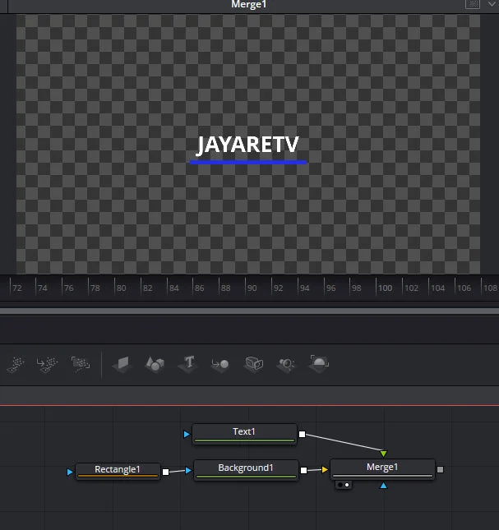The image size is (499, 530).
Task: Select the Text1 node
Action: (x=244, y=434)
